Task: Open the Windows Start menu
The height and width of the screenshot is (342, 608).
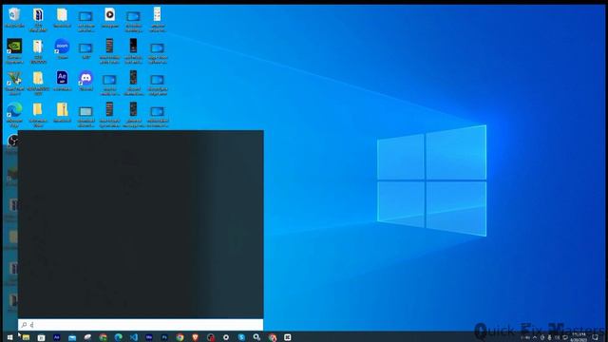Action: point(10,337)
